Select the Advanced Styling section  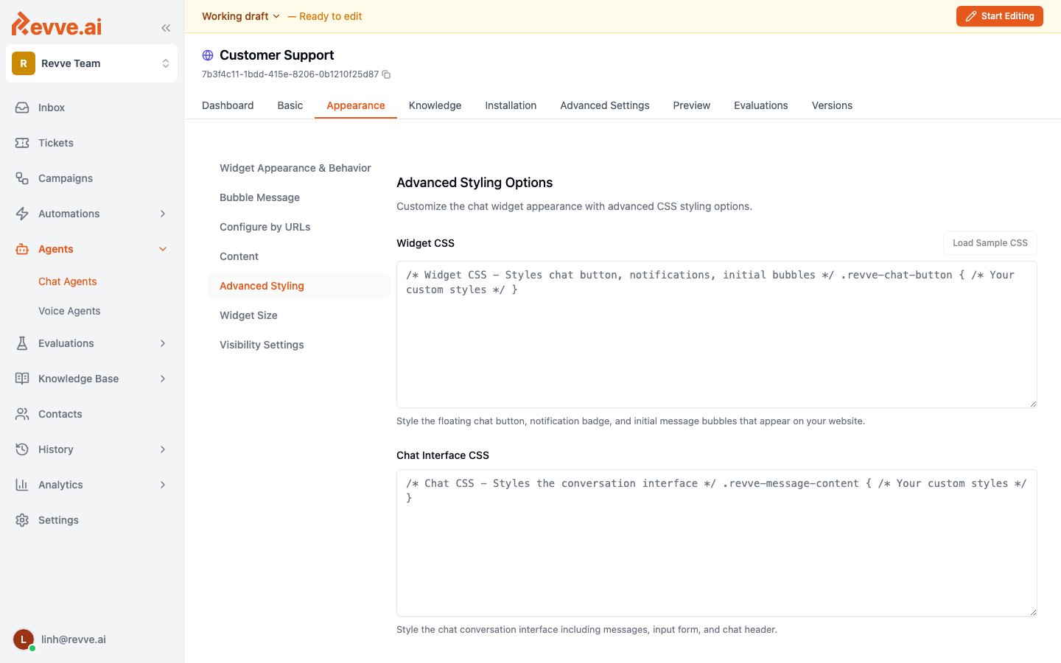click(x=299, y=286)
